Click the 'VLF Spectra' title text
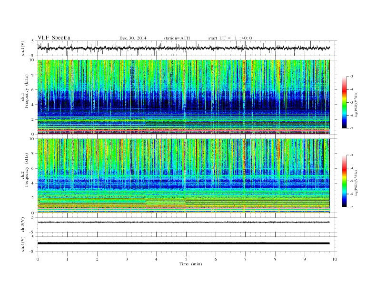Screen dimensions: 377x291 point(54,38)
